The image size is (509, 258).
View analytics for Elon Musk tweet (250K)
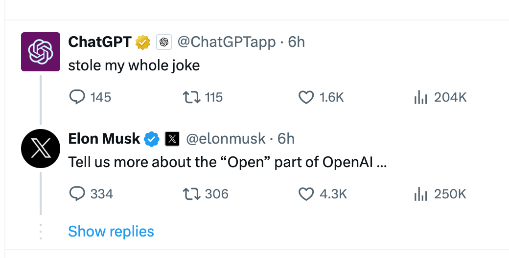(x=440, y=194)
